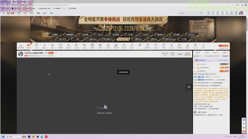This screenshot has width=248, height=139.
Task: Open the 17shou streamer pill
Action: click(100, 35)
